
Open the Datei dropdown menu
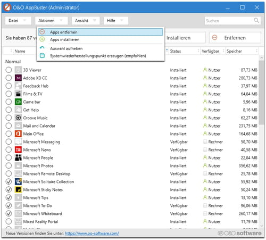point(18,21)
